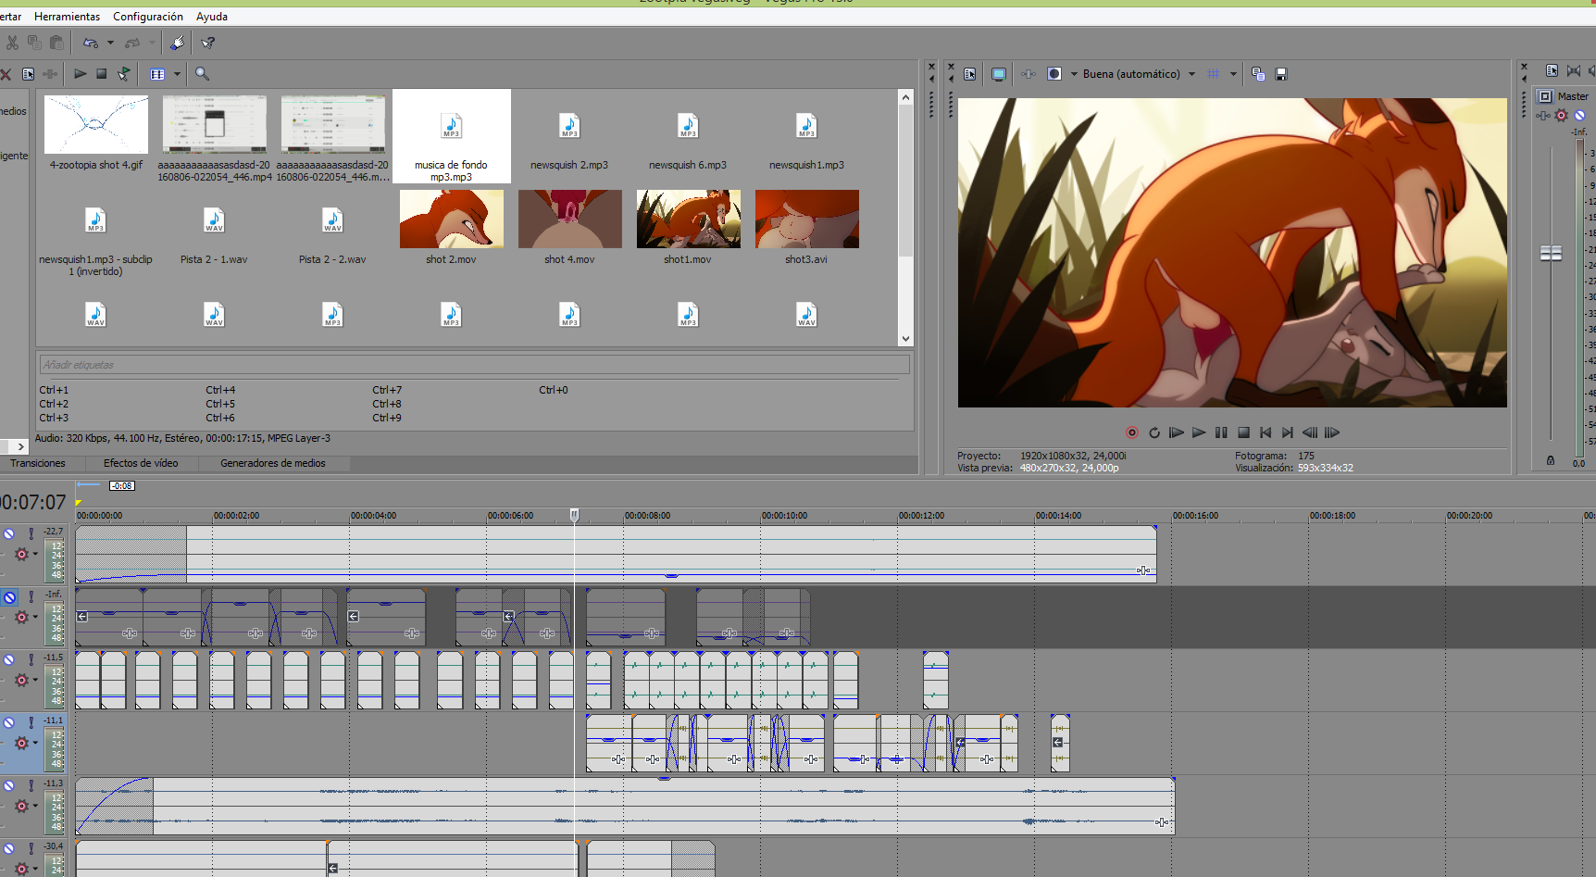Image resolution: width=1596 pixels, height=877 pixels.
Task: Copy preview snapshot to clipboard
Action: coord(1258,74)
